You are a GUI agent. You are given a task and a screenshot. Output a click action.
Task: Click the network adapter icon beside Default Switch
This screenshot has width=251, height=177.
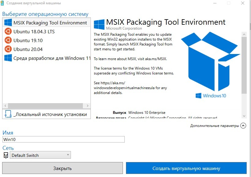click(6, 155)
